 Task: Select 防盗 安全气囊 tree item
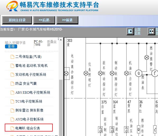[26, 84]
